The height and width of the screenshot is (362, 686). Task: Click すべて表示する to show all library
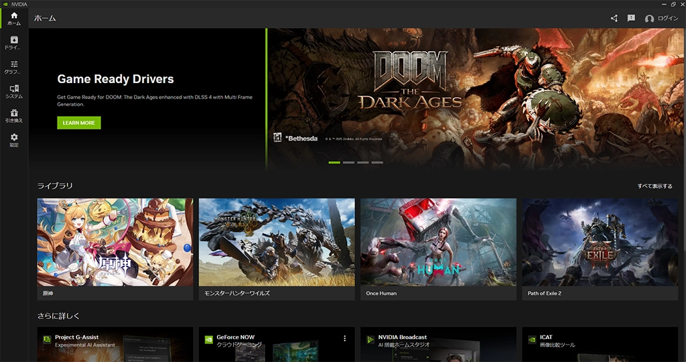pyautogui.click(x=655, y=186)
